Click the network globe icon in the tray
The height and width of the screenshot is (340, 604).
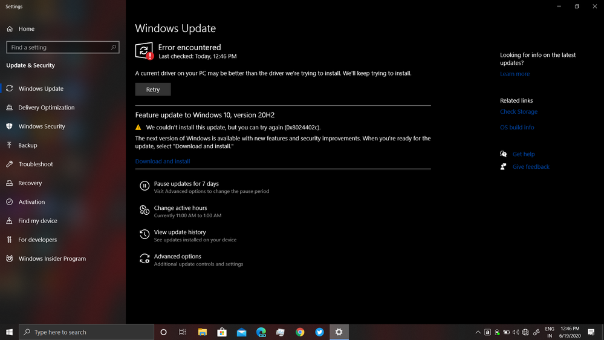pyautogui.click(x=525, y=332)
